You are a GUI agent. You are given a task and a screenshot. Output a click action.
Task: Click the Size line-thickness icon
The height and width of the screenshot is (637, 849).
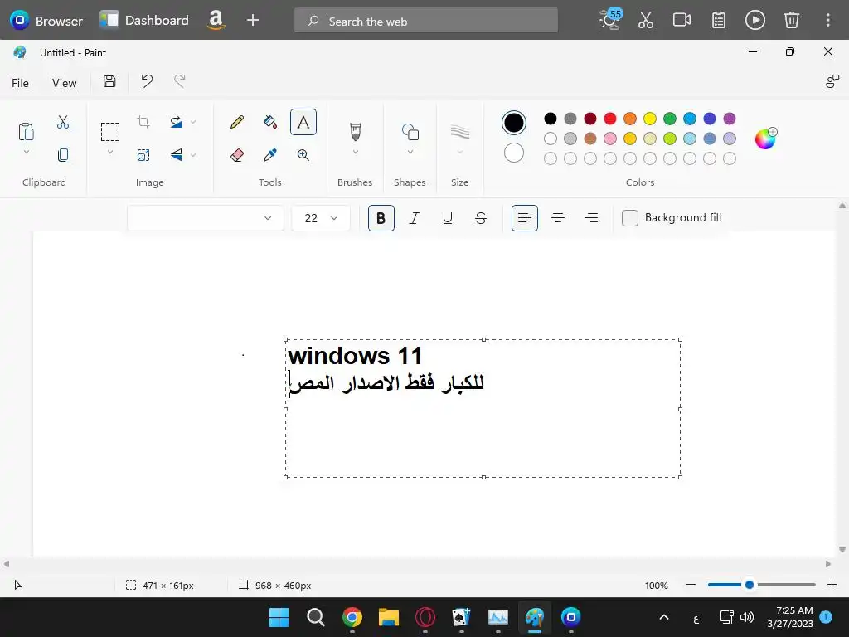coord(459,132)
